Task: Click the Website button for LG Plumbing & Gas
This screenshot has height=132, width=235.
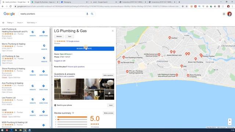Action: tap(59, 37)
